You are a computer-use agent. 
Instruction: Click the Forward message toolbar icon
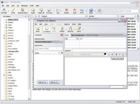click(49, 11)
